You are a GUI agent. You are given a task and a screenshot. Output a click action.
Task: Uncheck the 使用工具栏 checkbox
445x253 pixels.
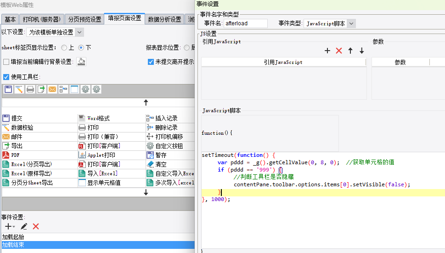pos(6,77)
